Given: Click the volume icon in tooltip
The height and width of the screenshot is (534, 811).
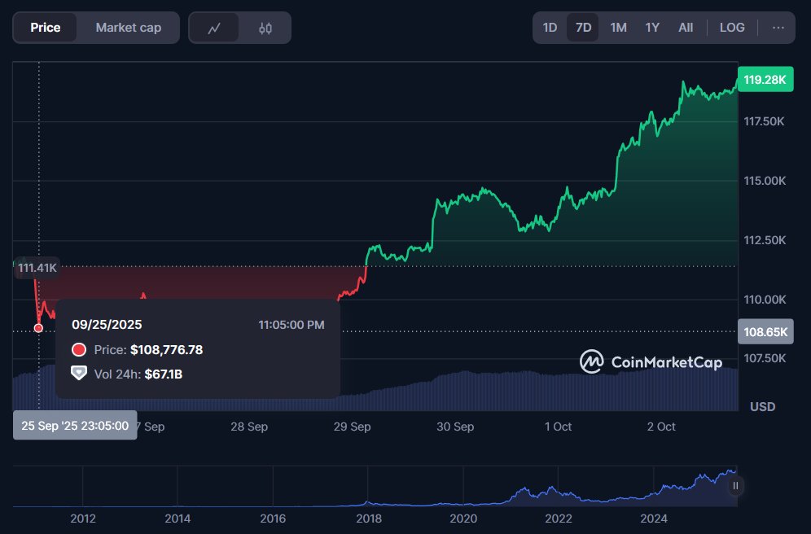Looking at the screenshot, I should pyautogui.click(x=79, y=373).
